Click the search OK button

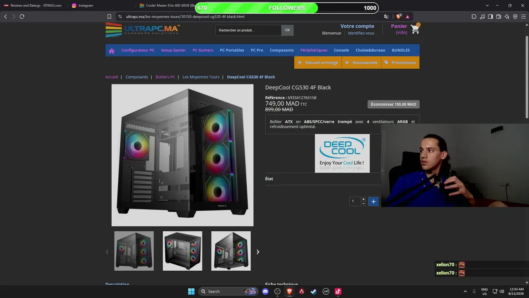(x=287, y=30)
